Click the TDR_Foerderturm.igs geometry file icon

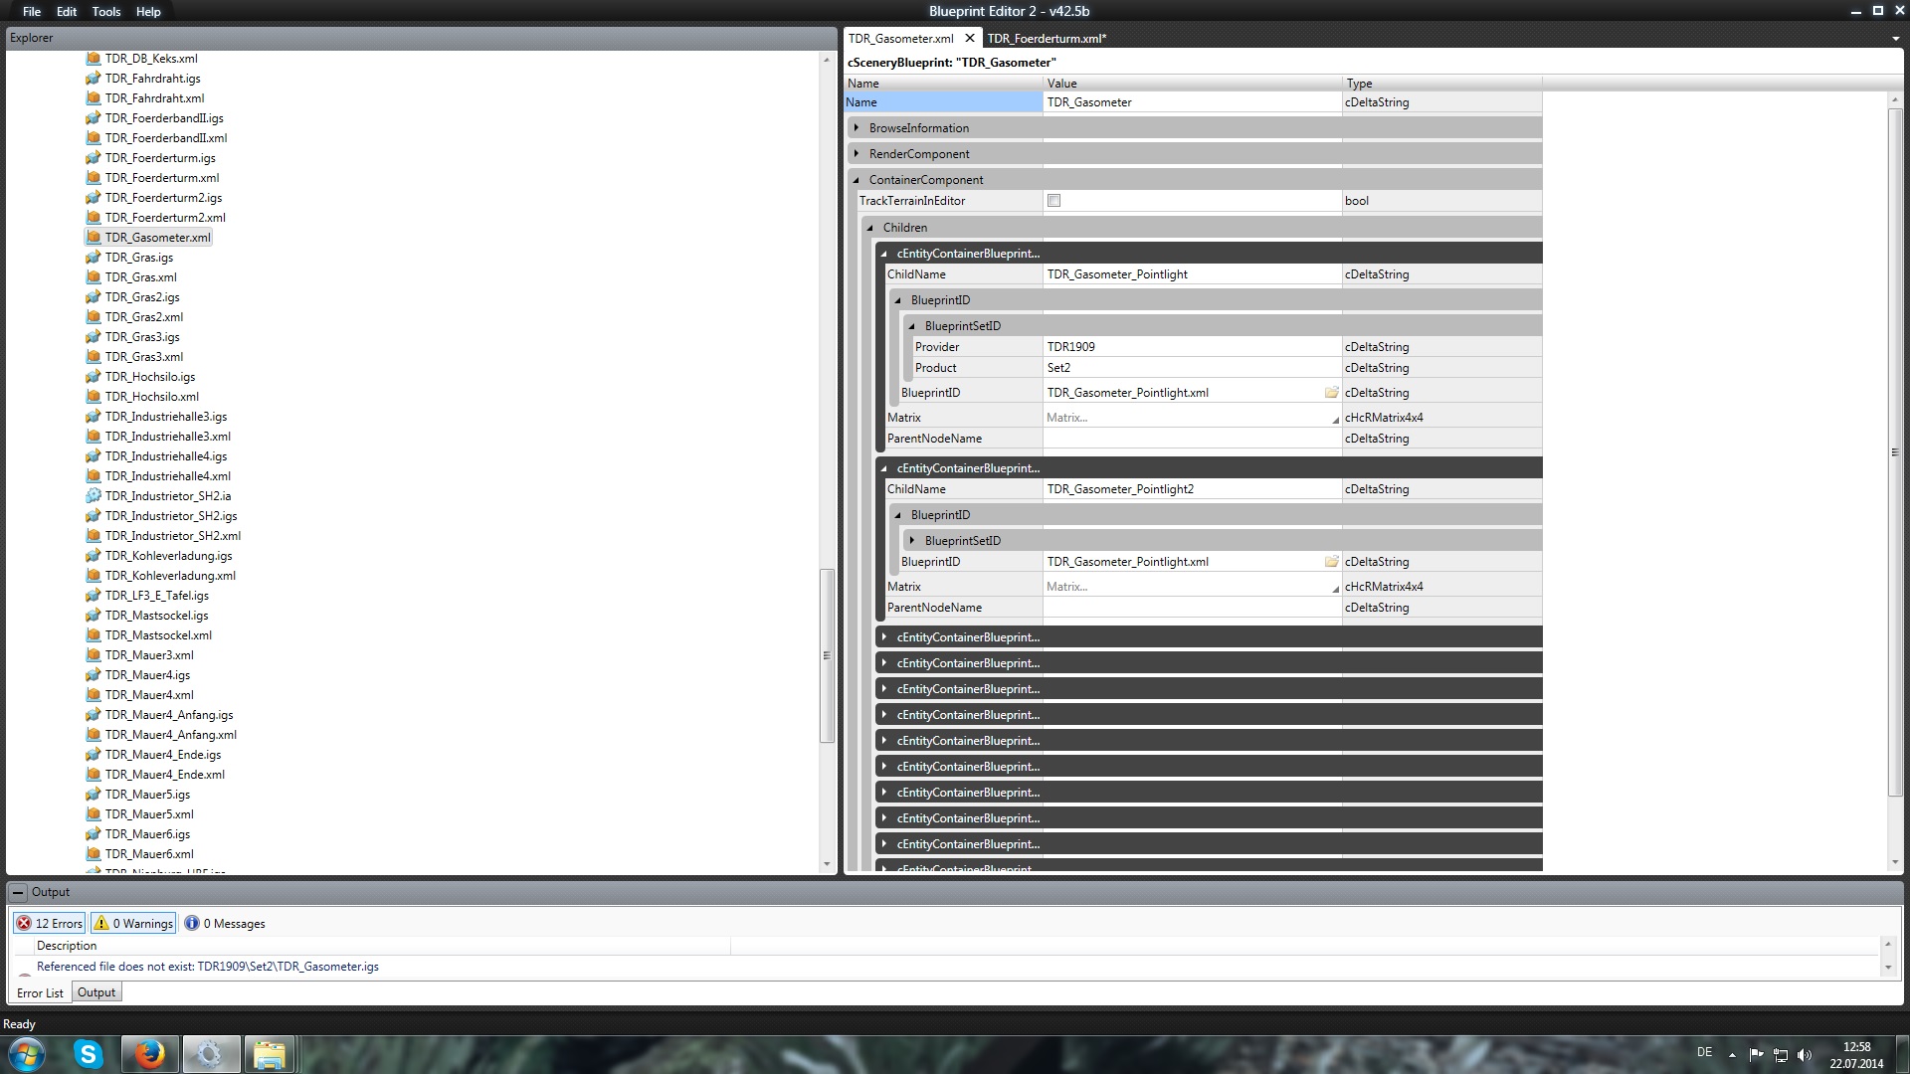click(94, 158)
